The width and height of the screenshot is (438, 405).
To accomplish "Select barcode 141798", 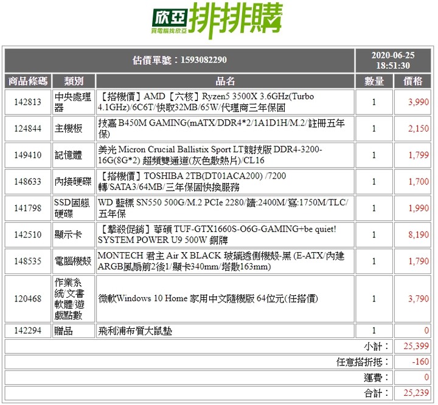I will pos(27,208).
